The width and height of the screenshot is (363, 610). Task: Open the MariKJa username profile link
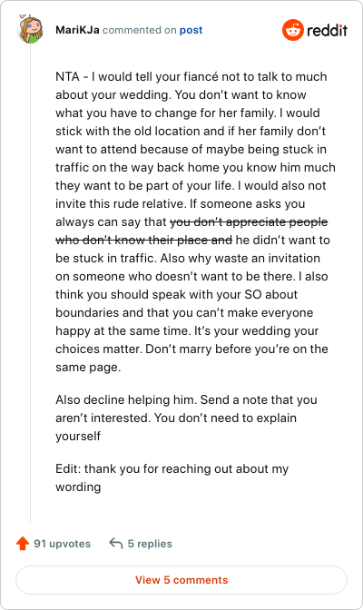[77, 30]
